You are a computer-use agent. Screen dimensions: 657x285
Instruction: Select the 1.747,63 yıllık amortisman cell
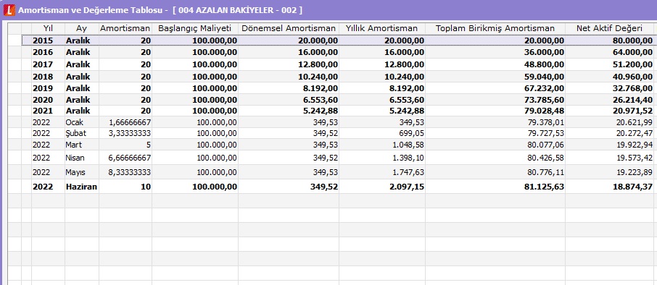(381, 172)
